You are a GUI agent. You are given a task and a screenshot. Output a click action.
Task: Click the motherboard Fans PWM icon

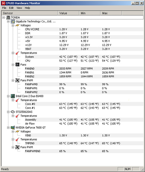(x=17, y=80)
